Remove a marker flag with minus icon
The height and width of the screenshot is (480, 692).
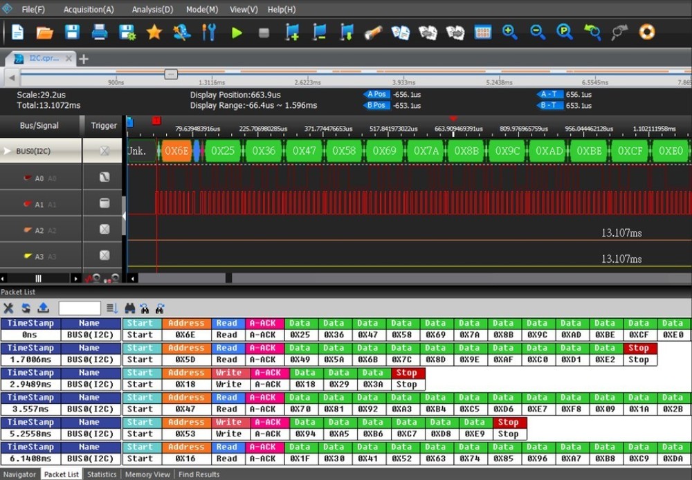click(x=319, y=33)
